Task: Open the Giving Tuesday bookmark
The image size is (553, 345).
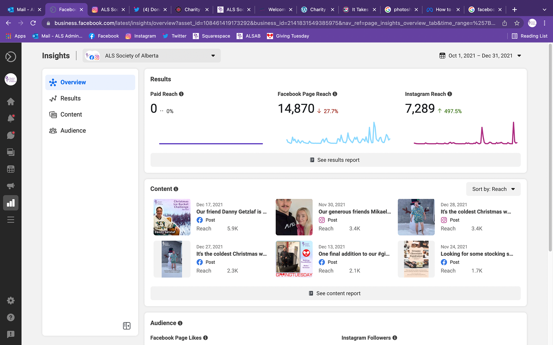Action: coord(288,36)
